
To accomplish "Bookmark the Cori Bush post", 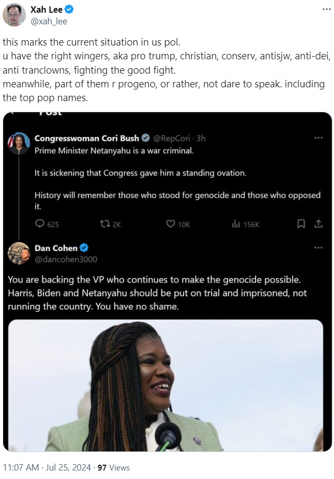I will point(301,224).
